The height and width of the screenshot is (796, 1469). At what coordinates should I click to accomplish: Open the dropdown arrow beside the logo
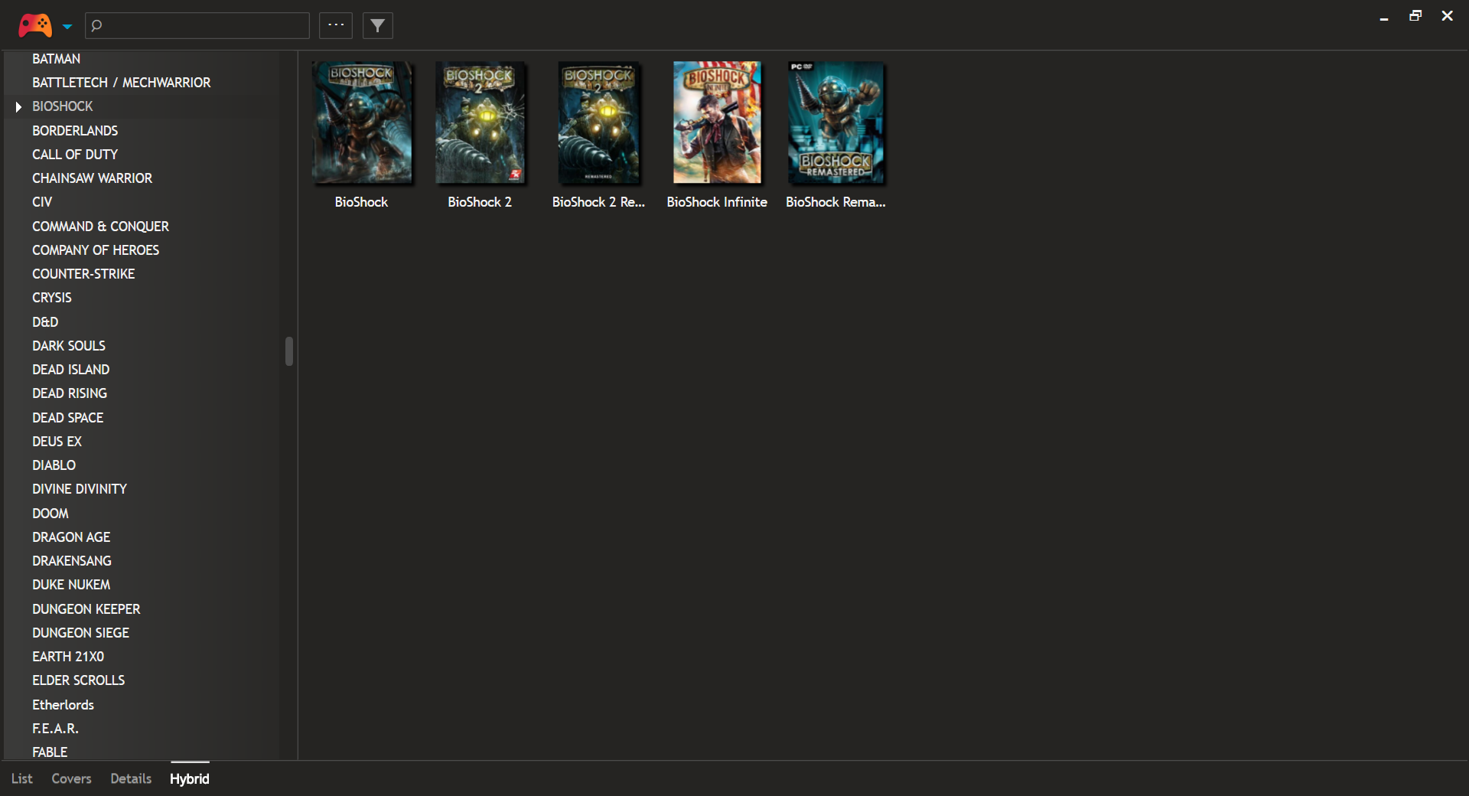click(67, 26)
